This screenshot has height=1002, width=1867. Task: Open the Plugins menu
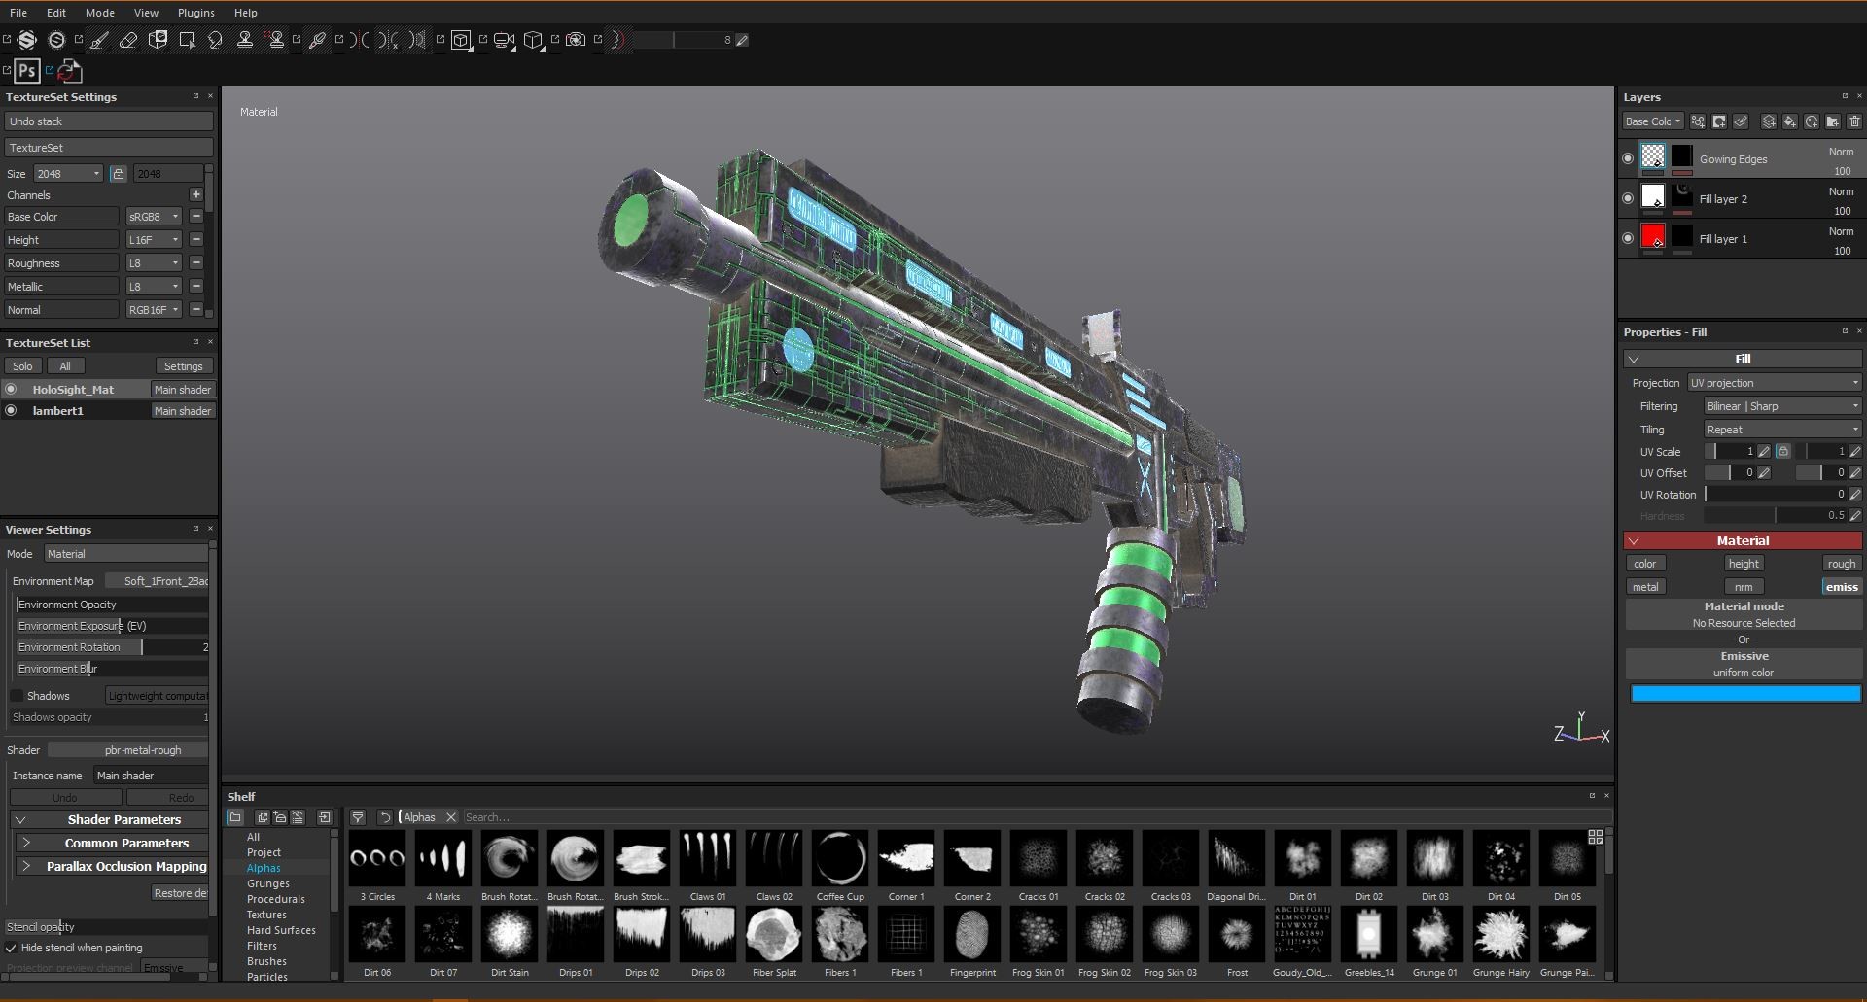pyautogui.click(x=195, y=13)
